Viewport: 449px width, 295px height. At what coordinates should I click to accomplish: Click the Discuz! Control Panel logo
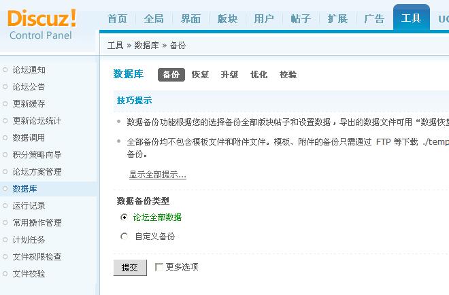tap(42, 24)
